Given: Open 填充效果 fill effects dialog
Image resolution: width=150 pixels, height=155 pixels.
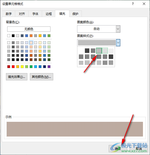Looking at the screenshot, I should [17, 77].
